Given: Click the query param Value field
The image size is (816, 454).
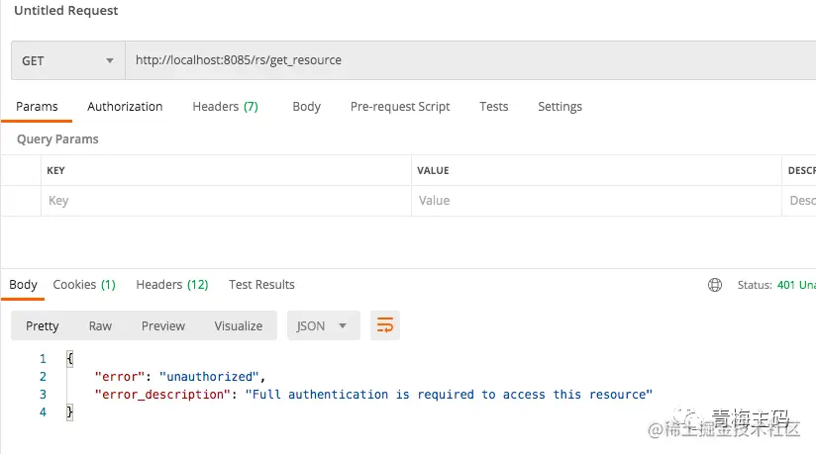Looking at the screenshot, I should coord(594,201).
